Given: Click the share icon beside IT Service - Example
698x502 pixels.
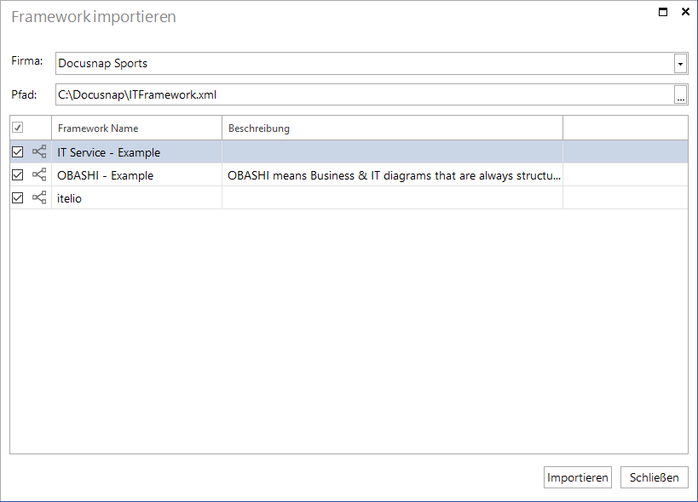Looking at the screenshot, I should pos(39,152).
